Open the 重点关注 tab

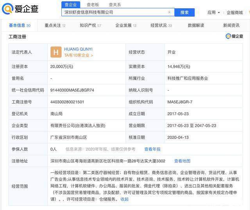(x=55, y=25)
